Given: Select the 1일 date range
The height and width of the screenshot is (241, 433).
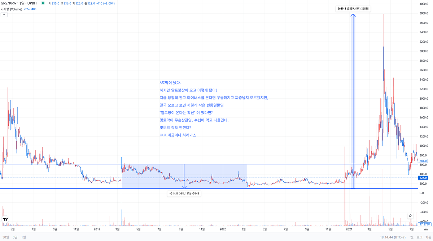Looking at the screenshot, I should [23, 237].
